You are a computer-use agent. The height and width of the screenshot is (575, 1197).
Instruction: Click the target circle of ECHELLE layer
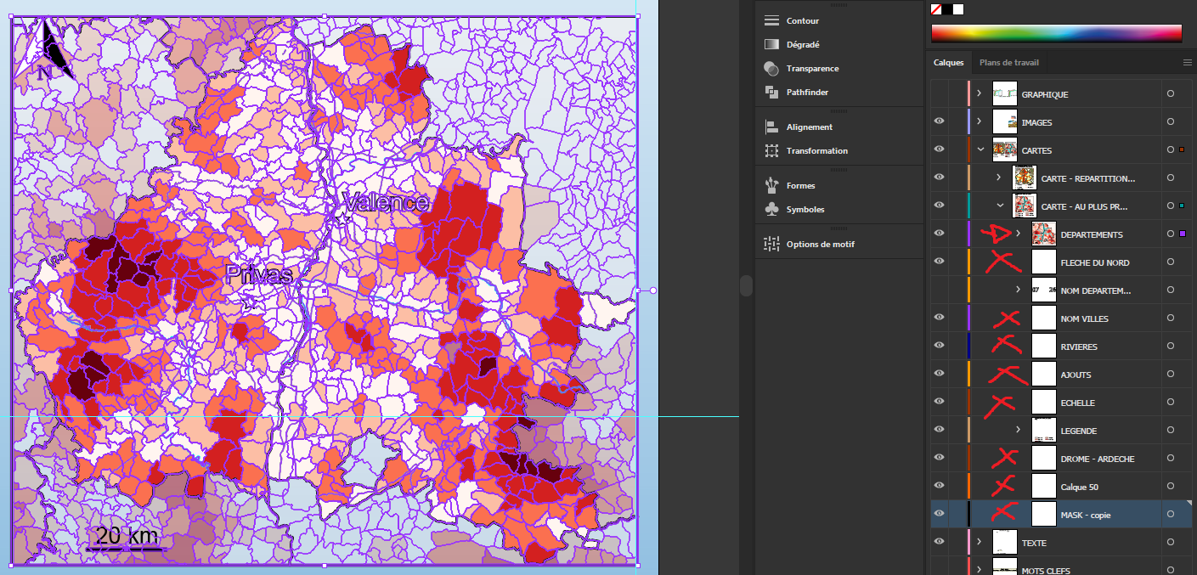(1171, 403)
